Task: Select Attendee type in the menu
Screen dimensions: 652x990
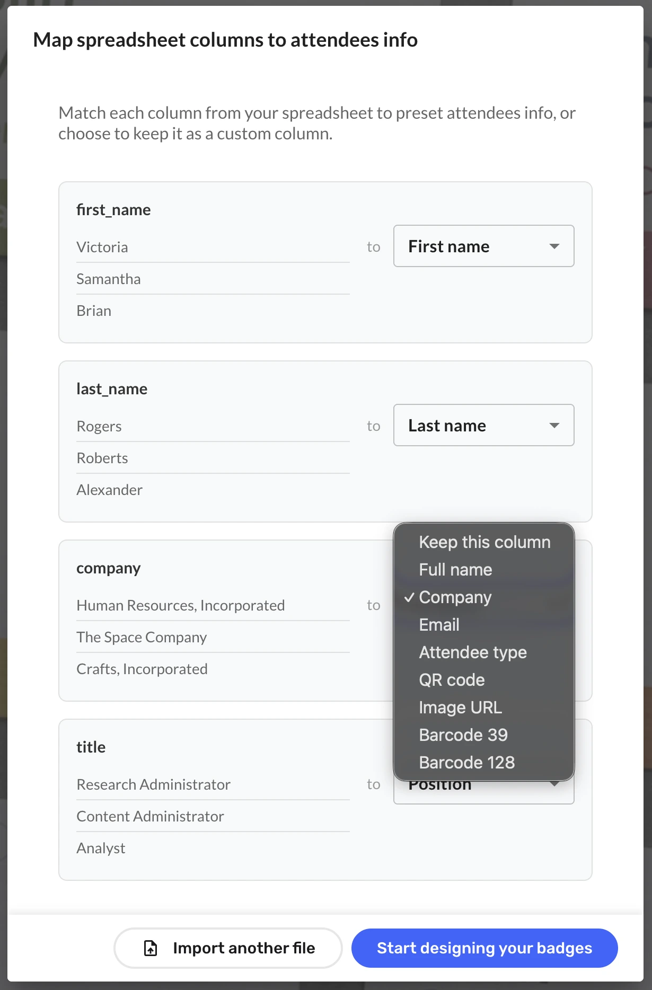Action: click(x=473, y=652)
